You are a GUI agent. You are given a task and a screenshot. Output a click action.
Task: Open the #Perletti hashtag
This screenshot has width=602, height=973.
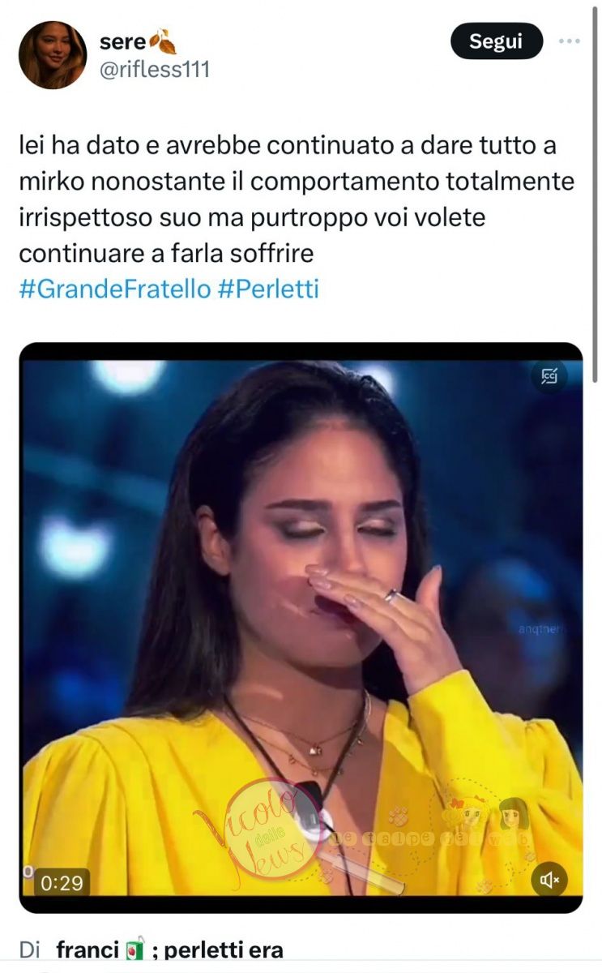coord(268,289)
